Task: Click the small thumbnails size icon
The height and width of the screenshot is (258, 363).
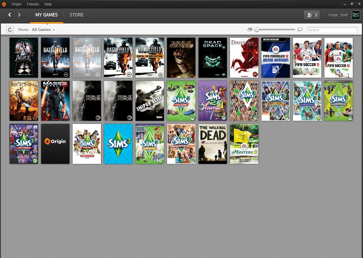Action: click(250, 30)
